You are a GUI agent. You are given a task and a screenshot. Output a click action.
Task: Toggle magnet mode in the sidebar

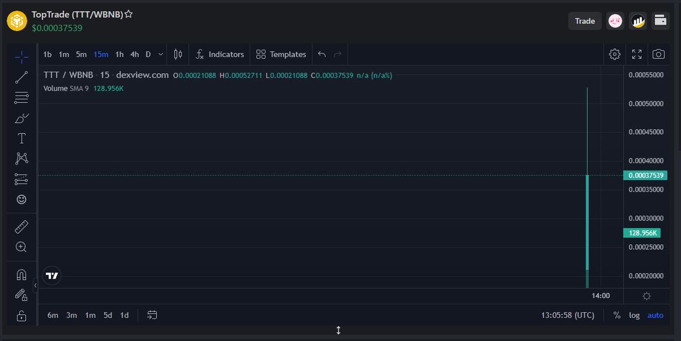21,274
